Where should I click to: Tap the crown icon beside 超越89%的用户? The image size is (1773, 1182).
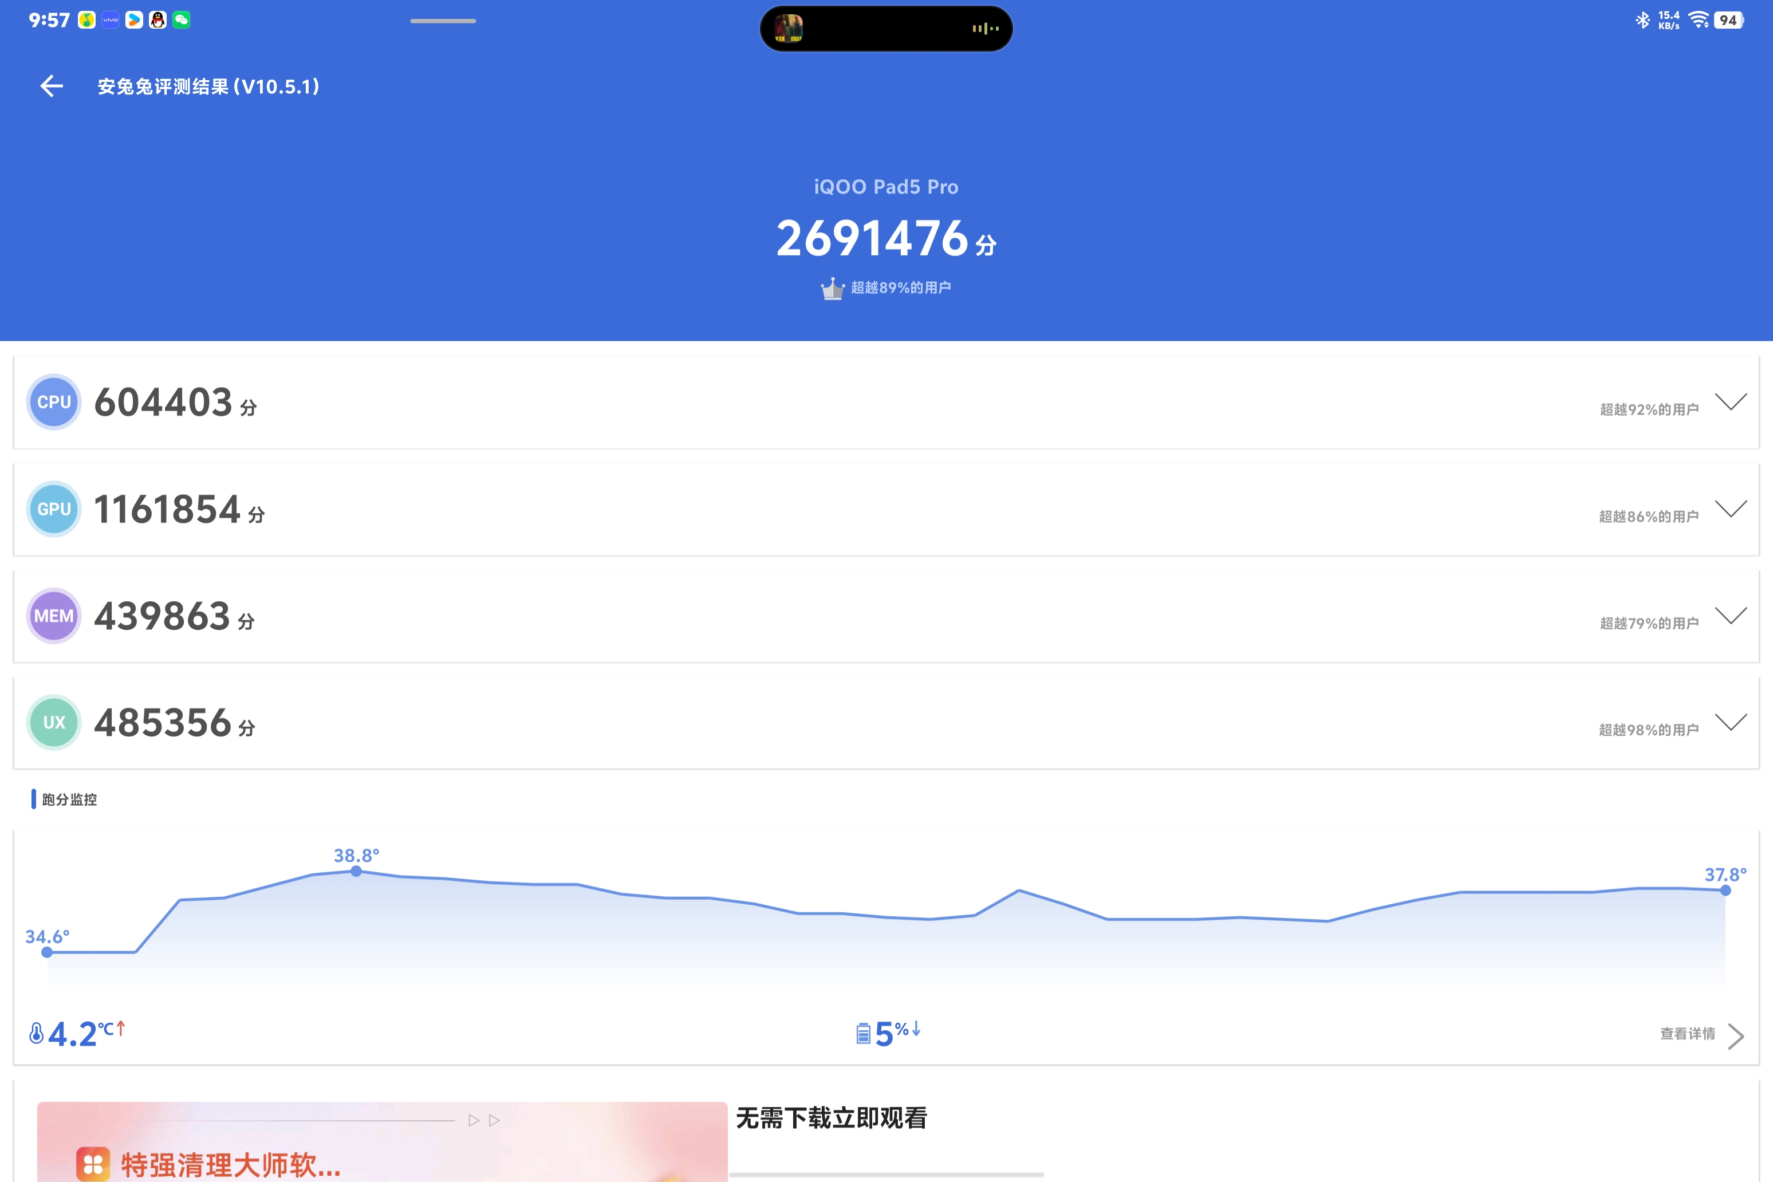click(x=832, y=288)
